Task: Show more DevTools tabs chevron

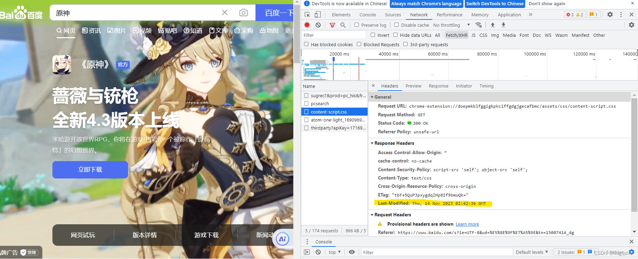Action: coord(530,15)
